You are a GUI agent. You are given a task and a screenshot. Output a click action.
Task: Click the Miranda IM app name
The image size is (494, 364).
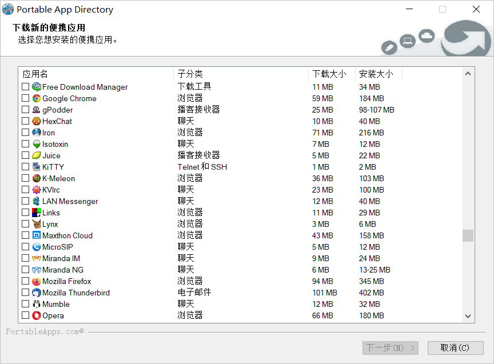(61, 258)
